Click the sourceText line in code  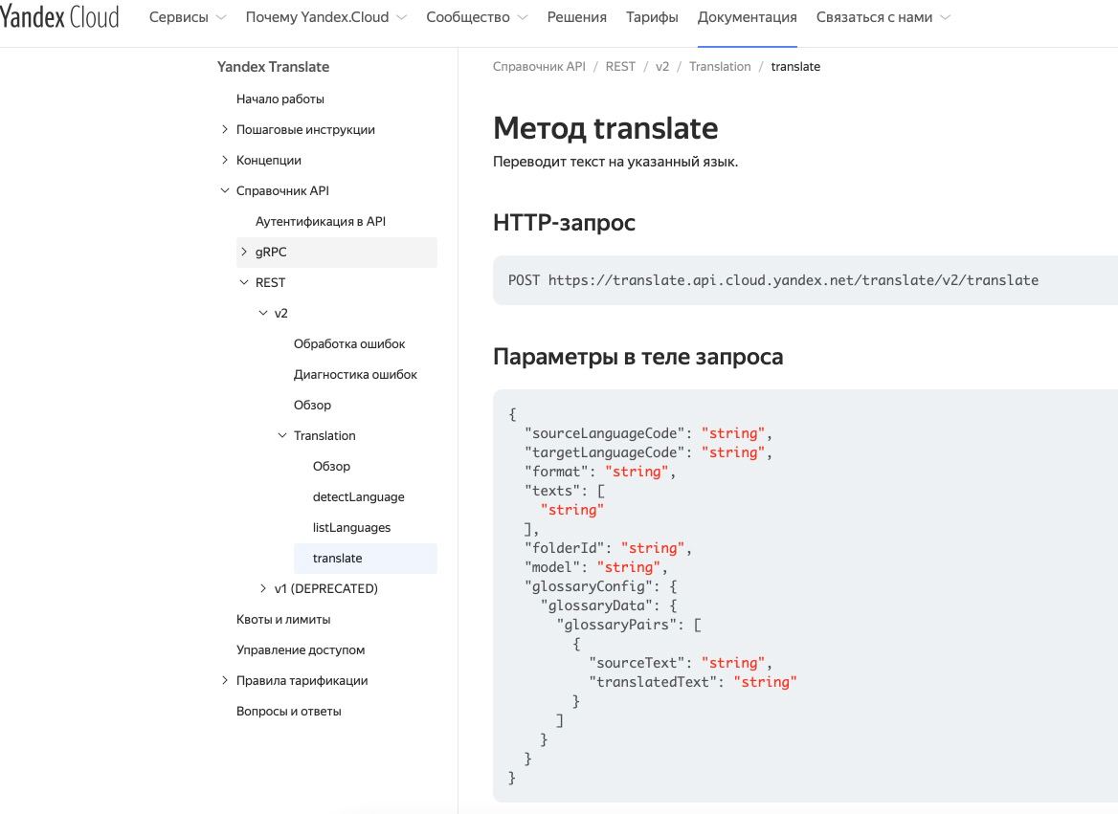click(681, 663)
